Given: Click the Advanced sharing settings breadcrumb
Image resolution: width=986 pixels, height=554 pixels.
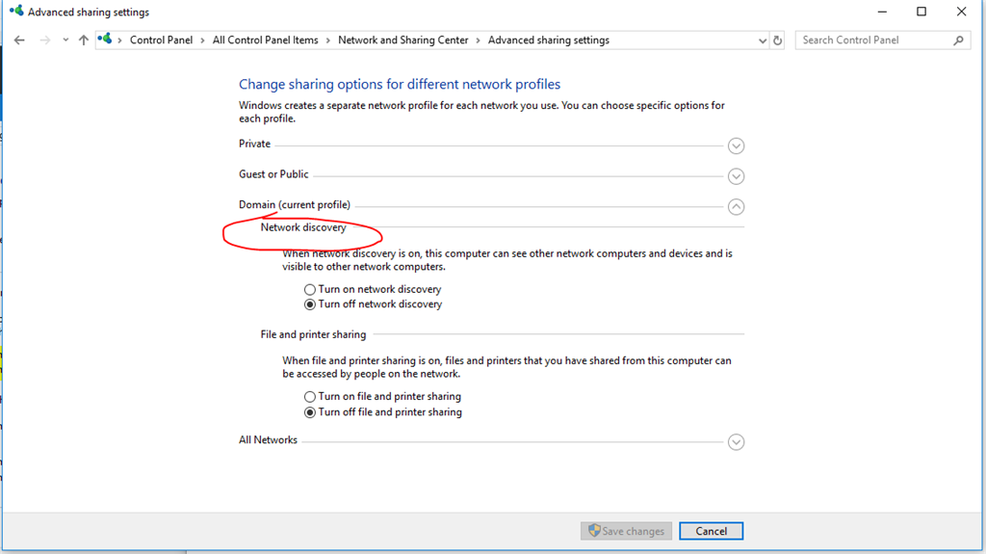Looking at the screenshot, I should [x=548, y=40].
